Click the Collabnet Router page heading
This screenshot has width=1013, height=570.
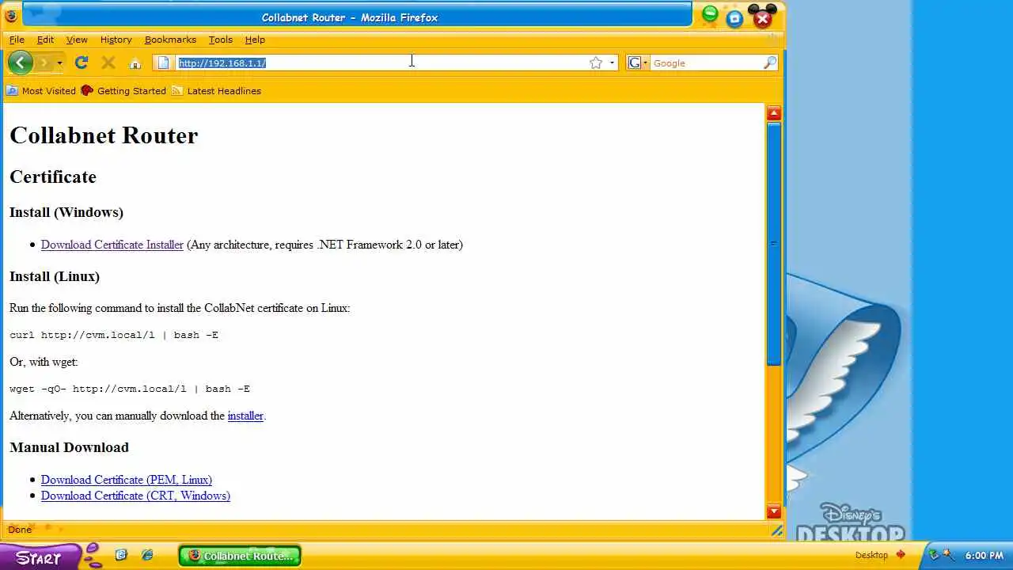coord(104,135)
